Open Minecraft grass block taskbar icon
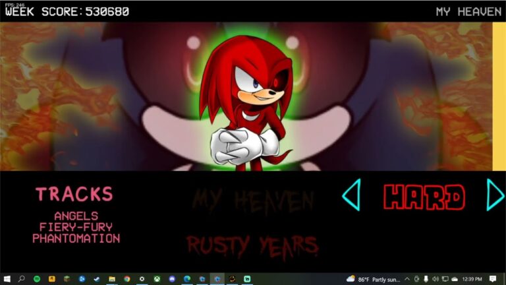Image resolution: width=506 pixels, height=285 pixels. point(67,279)
